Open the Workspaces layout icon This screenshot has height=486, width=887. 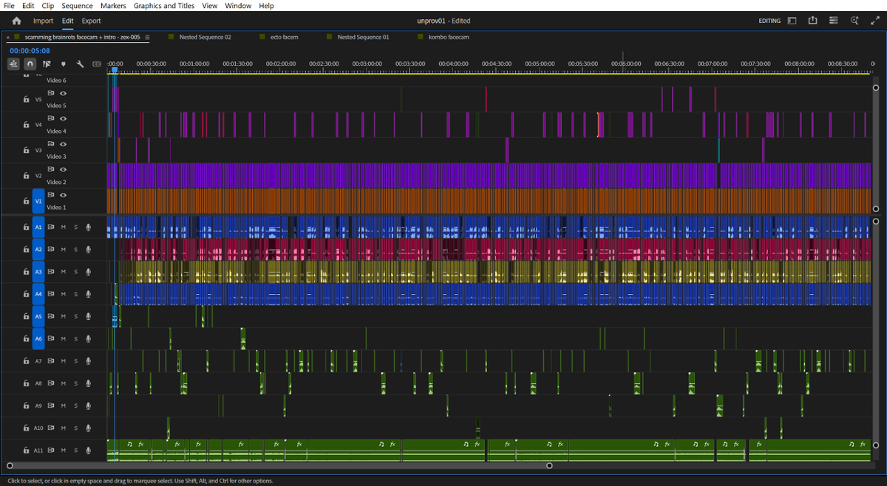(792, 21)
